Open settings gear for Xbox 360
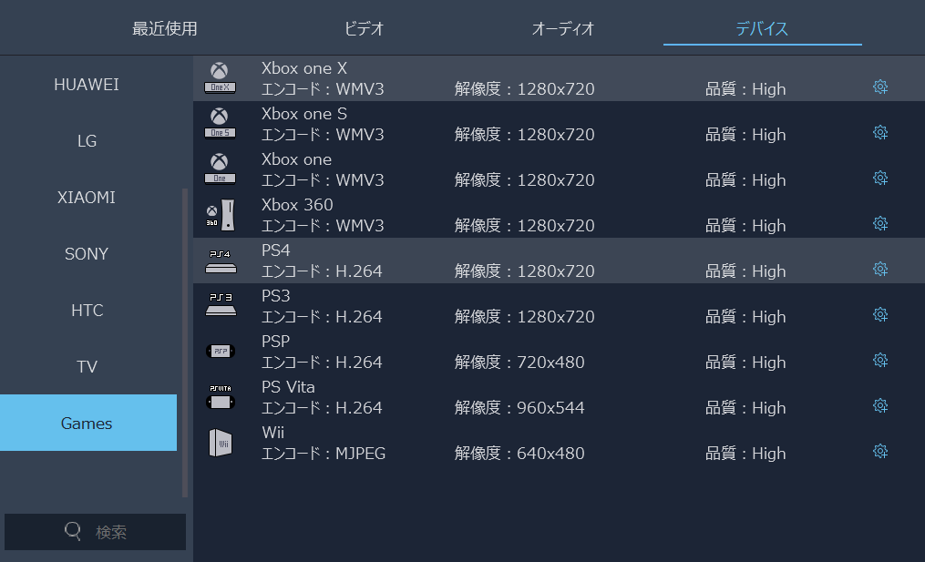The height and width of the screenshot is (562, 925). 880,223
